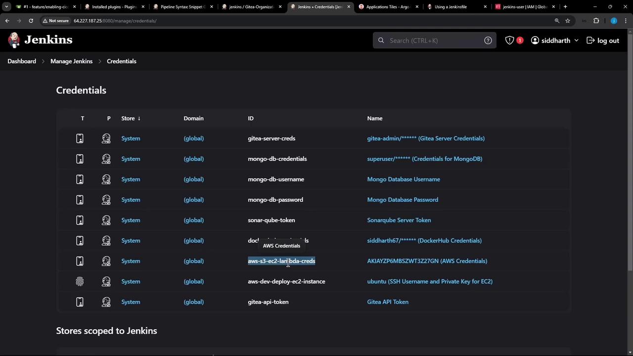Open the browser extensions puzzle icon
This screenshot has height=356, width=633.
(596, 21)
